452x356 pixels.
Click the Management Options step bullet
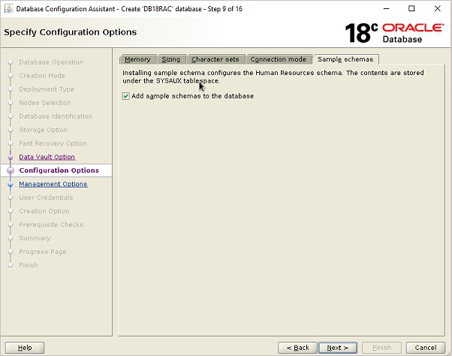(11, 184)
